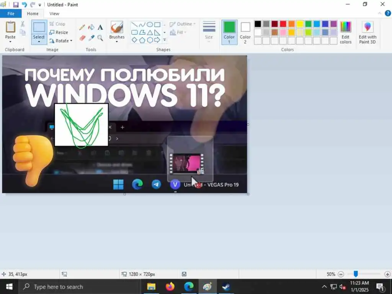Select the Color picker eyedropper tool

click(x=91, y=38)
